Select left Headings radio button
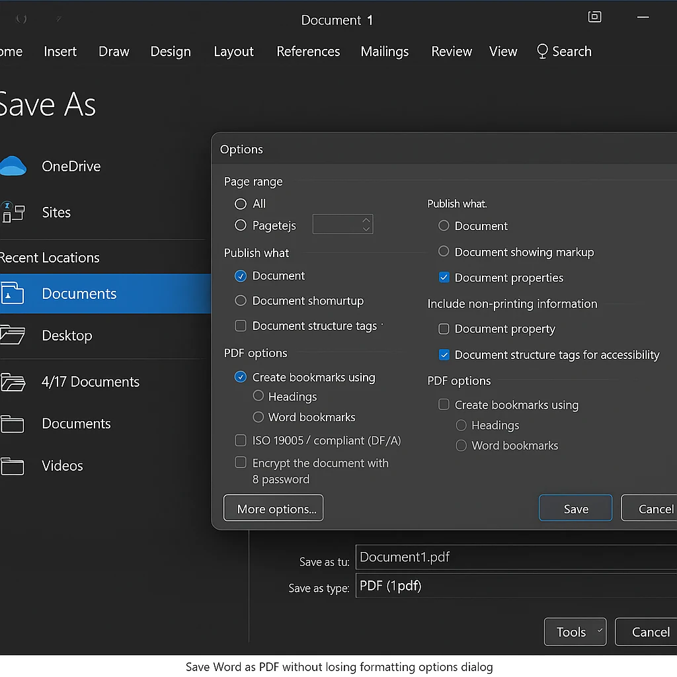677x677 pixels. [259, 395]
